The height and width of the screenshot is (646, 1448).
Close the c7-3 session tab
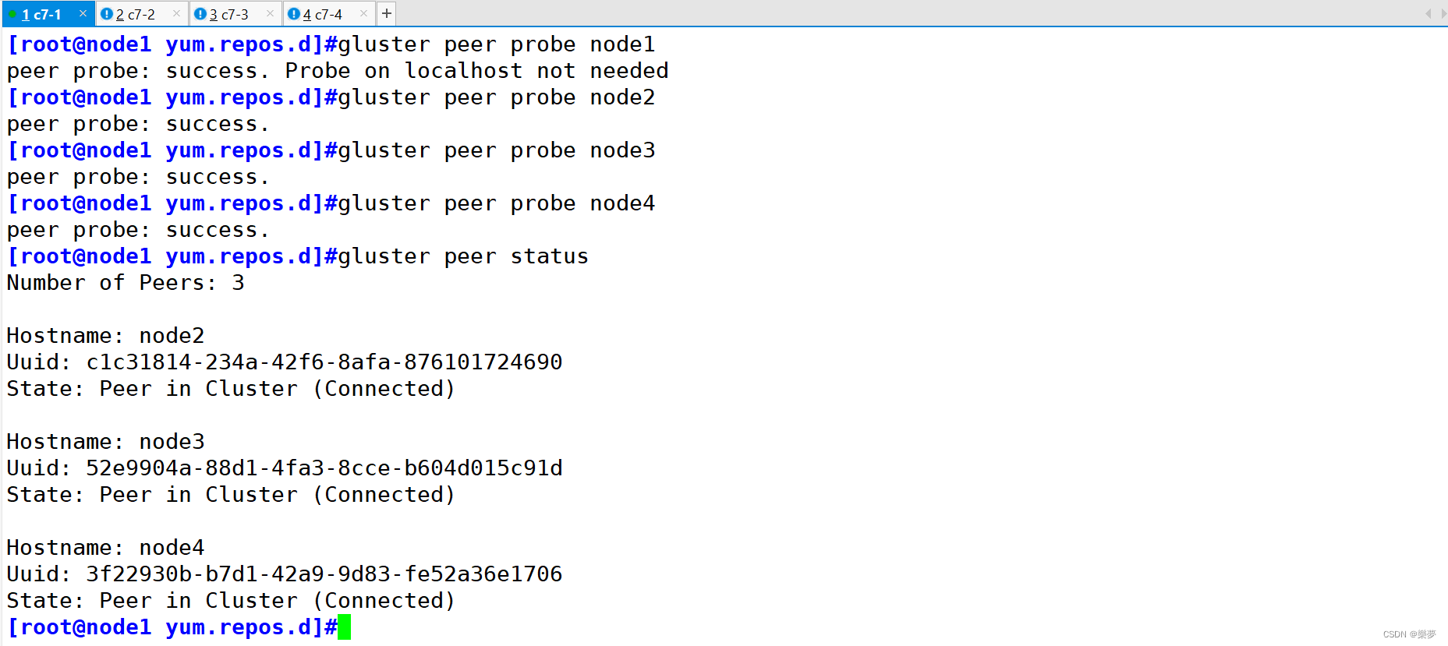pos(270,13)
